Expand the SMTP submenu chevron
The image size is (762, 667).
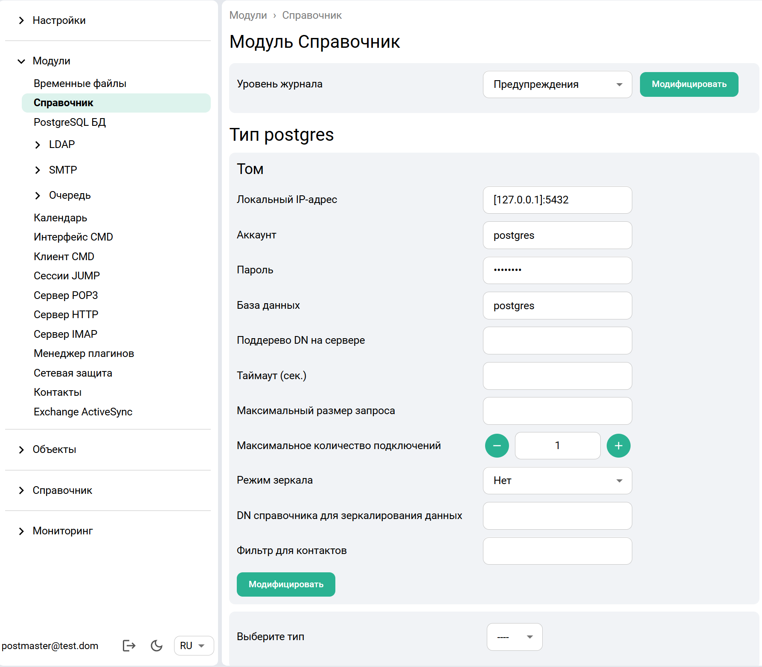click(x=38, y=170)
